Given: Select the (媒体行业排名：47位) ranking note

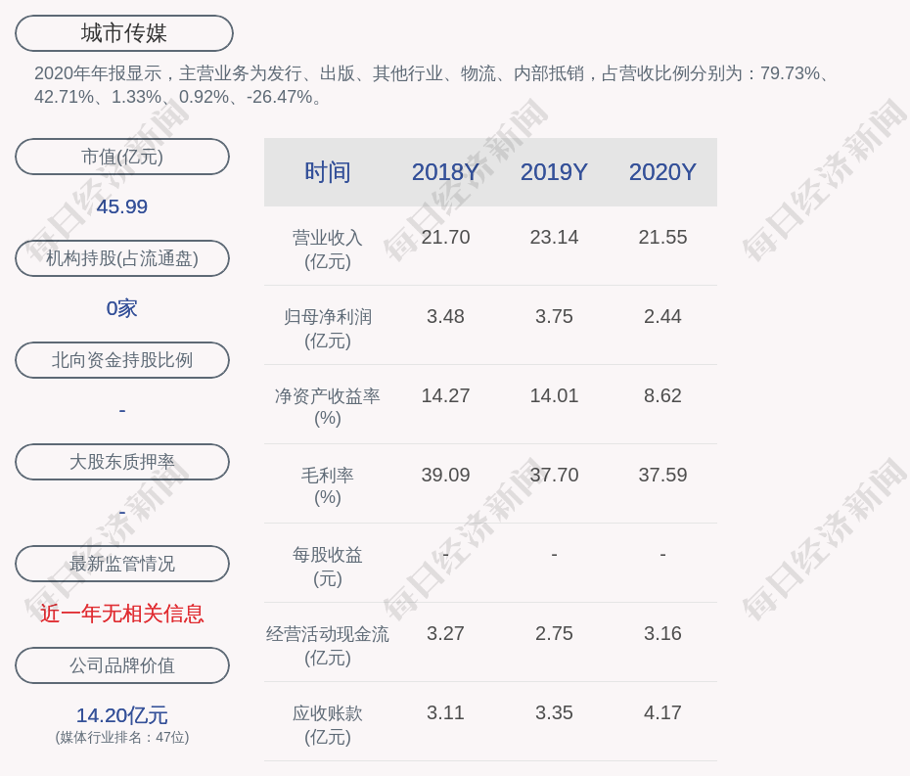Looking at the screenshot, I should (x=122, y=738).
